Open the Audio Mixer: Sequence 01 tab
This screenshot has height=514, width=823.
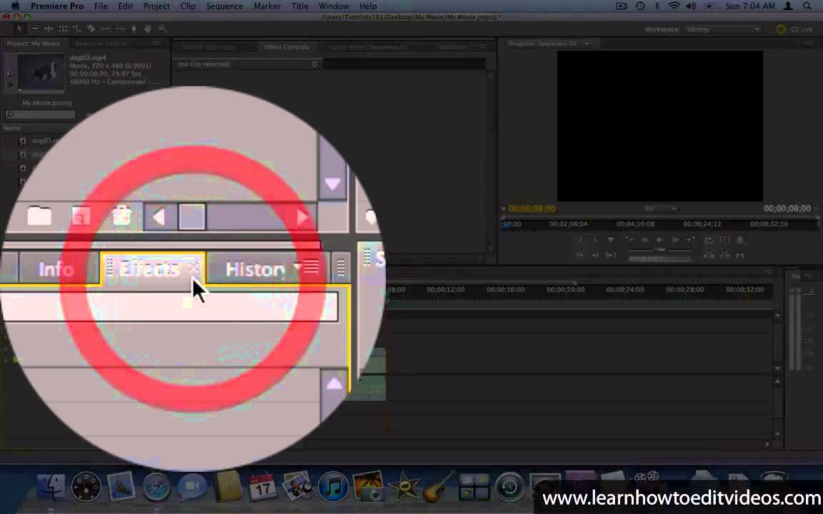369,47
